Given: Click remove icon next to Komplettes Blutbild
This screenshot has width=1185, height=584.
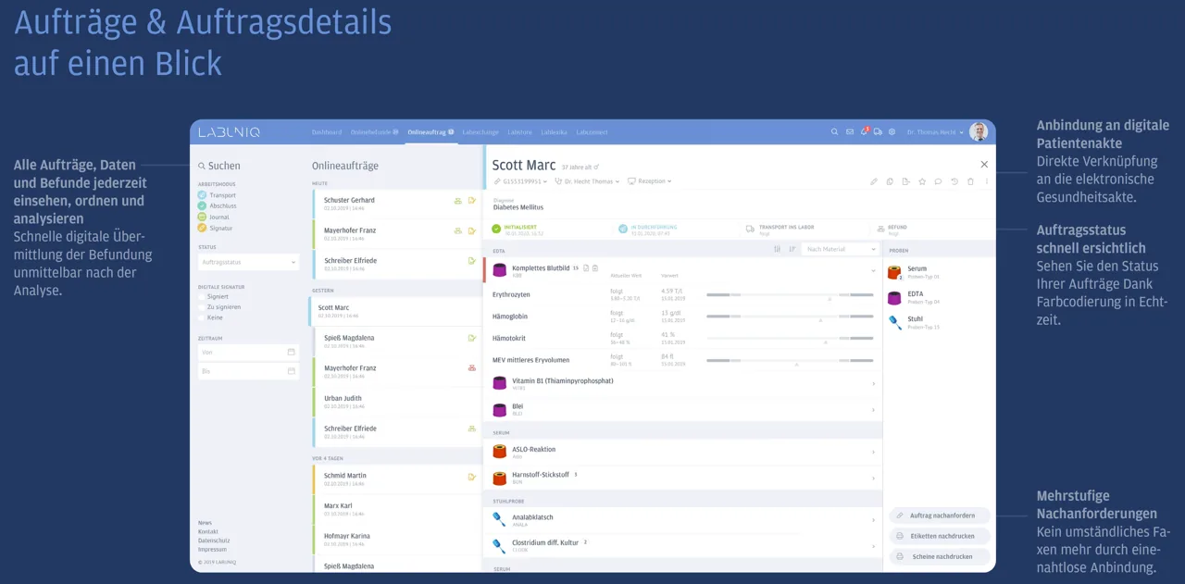Looking at the screenshot, I should coord(595,268).
